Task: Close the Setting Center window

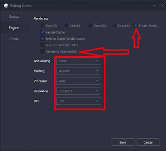Action: point(162,5)
